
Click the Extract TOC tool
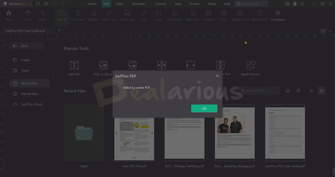[260, 16]
